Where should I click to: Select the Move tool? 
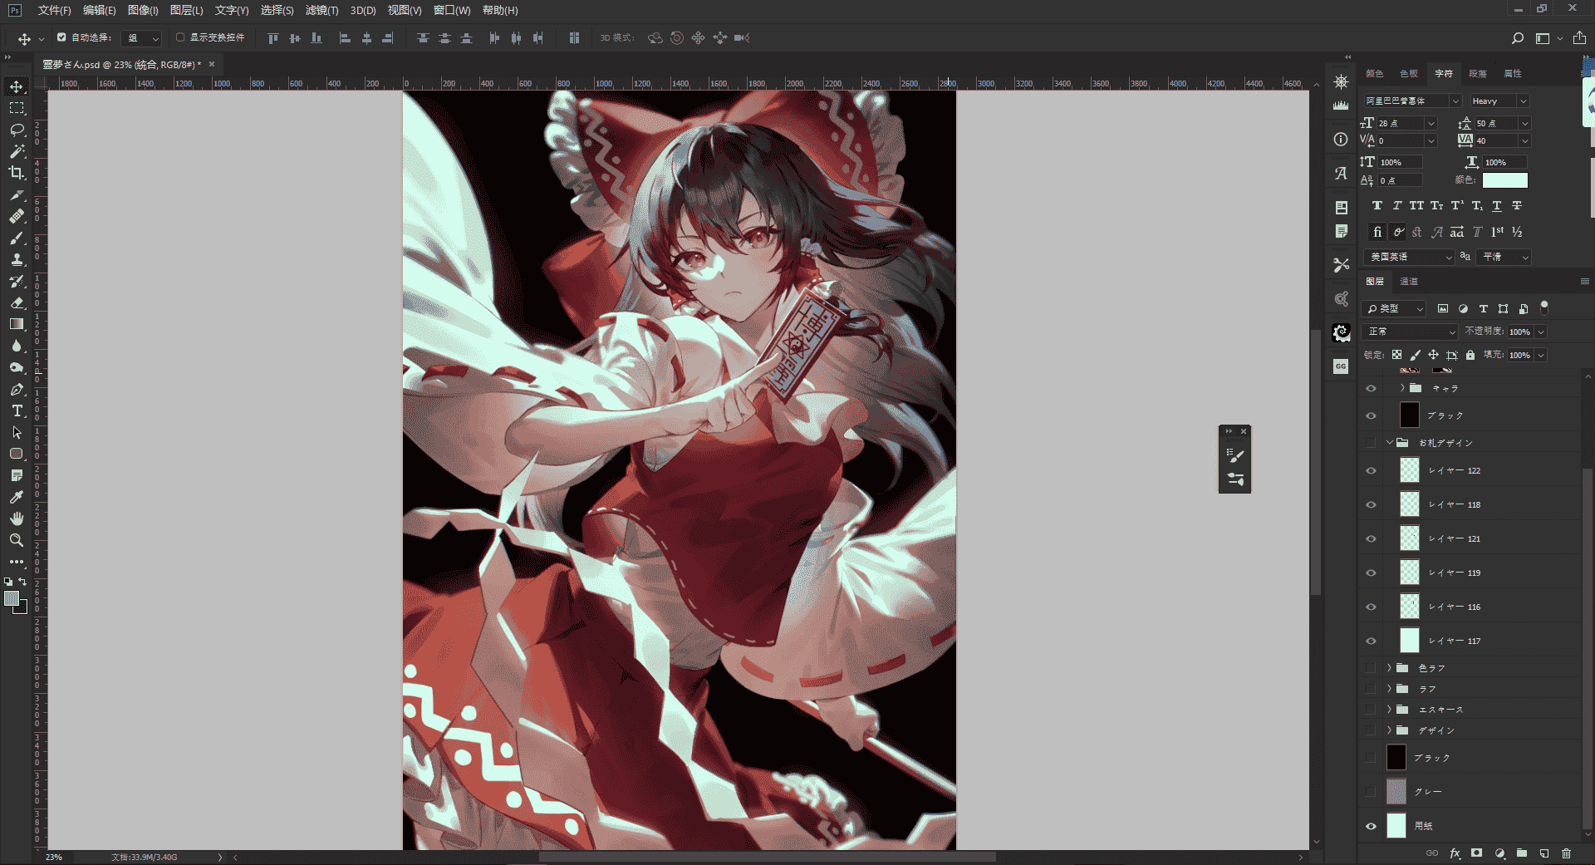point(17,86)
